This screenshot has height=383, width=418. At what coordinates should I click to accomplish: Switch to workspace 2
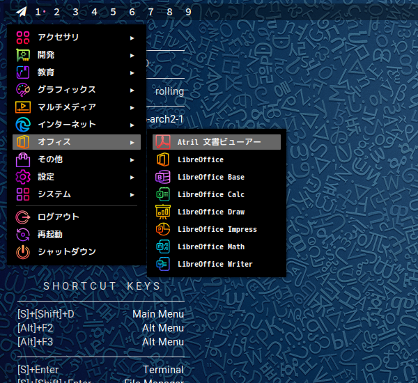pyautogui.click(x=56, y=12)
